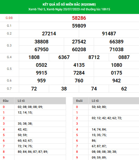This screenshot has width=139, height=160.
Task: Select the G.3 number 38808
Action: 41,42
